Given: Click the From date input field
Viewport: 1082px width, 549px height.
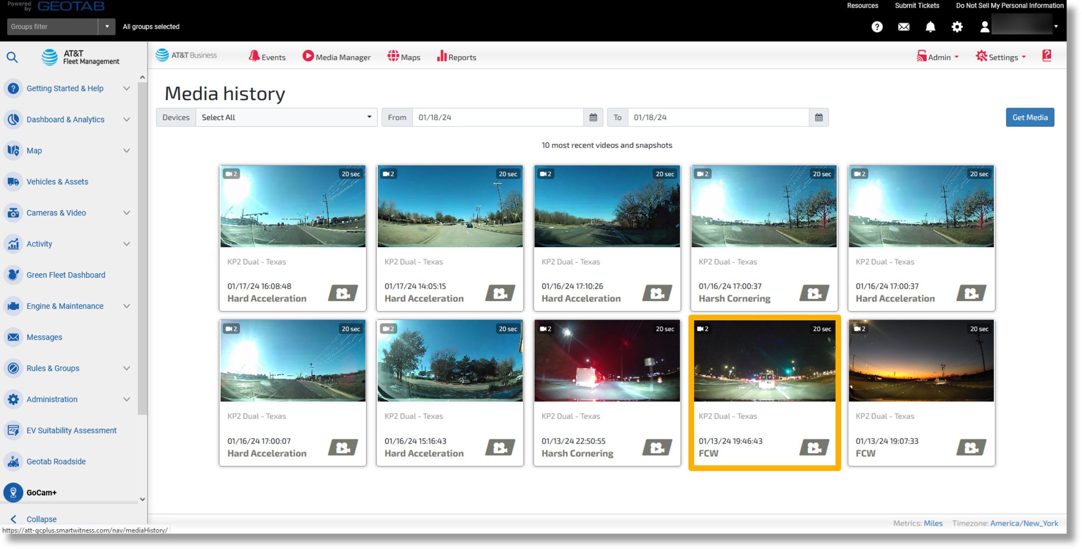Looking at the screenshot, I should pyautogui.click(x=498, y=117).
